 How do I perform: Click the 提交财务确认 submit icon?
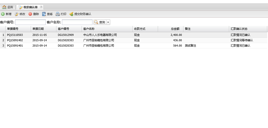[x=71, y=14]
